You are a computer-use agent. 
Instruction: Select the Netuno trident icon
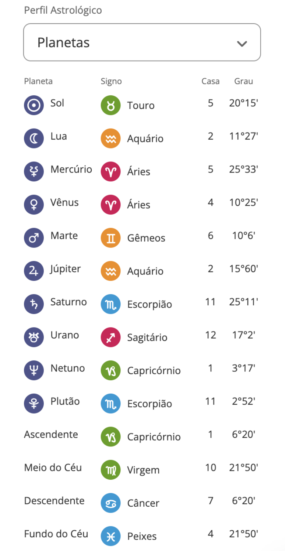[34, 370]
